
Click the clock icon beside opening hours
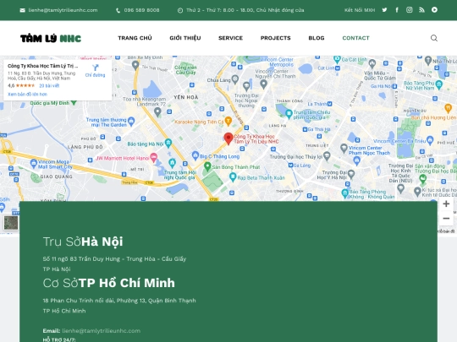click(x=180, y=10)
